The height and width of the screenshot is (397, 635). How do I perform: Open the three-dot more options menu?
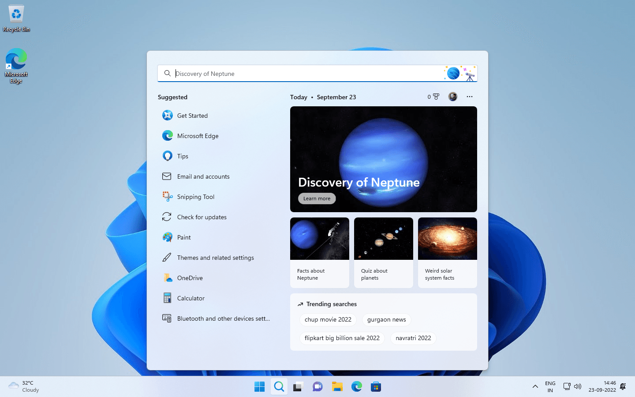tap(470, 97)
